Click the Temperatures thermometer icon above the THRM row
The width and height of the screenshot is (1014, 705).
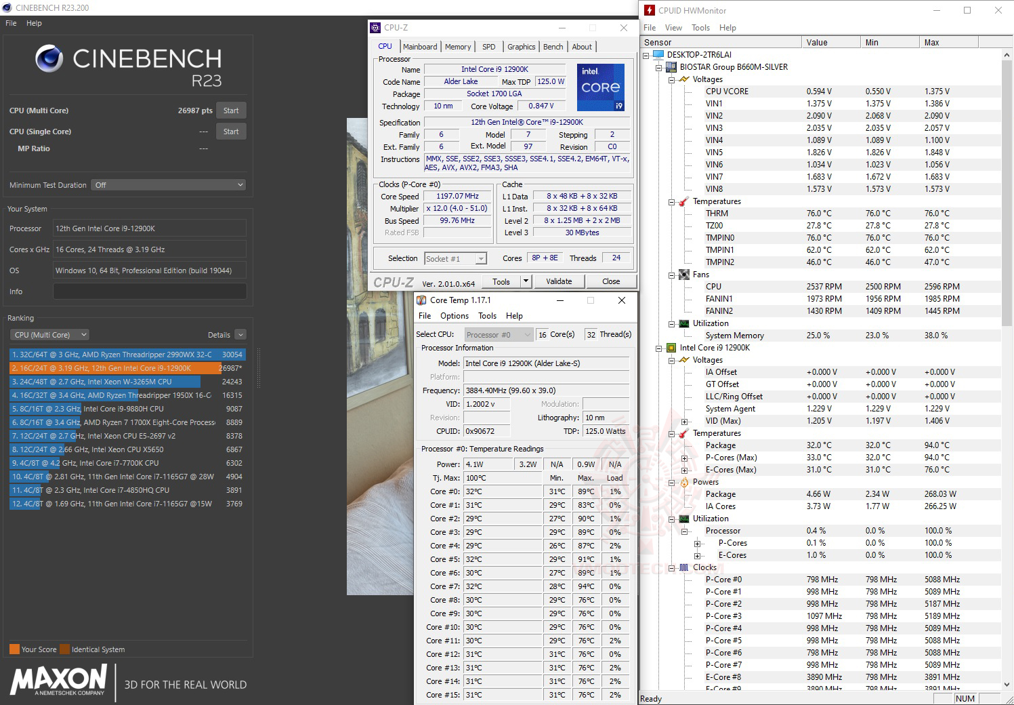[x=684, y=201]
